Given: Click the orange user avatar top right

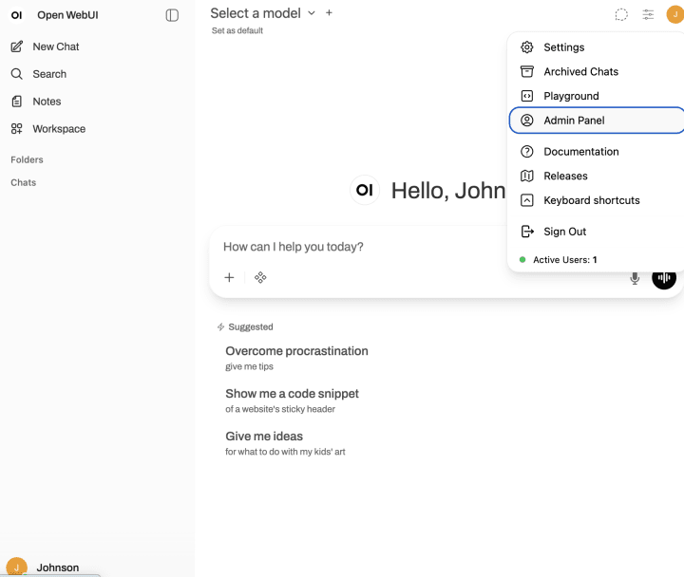Looking at the screenshot, I should [x=674, y=14].
